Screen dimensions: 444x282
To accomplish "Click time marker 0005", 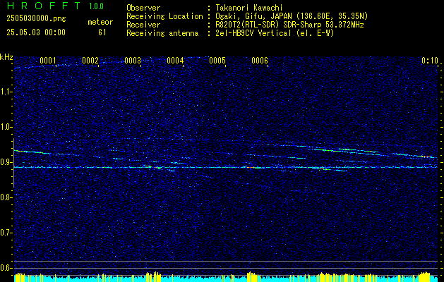I will coord(217,61).
